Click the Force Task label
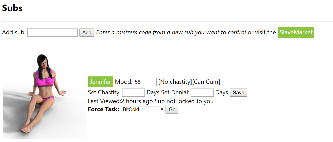 (x=103, y=109)
